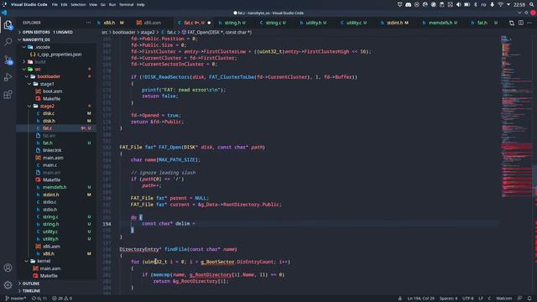Click the Discord tray icon
The image size is (537, 302).
[x=409, y=4]
